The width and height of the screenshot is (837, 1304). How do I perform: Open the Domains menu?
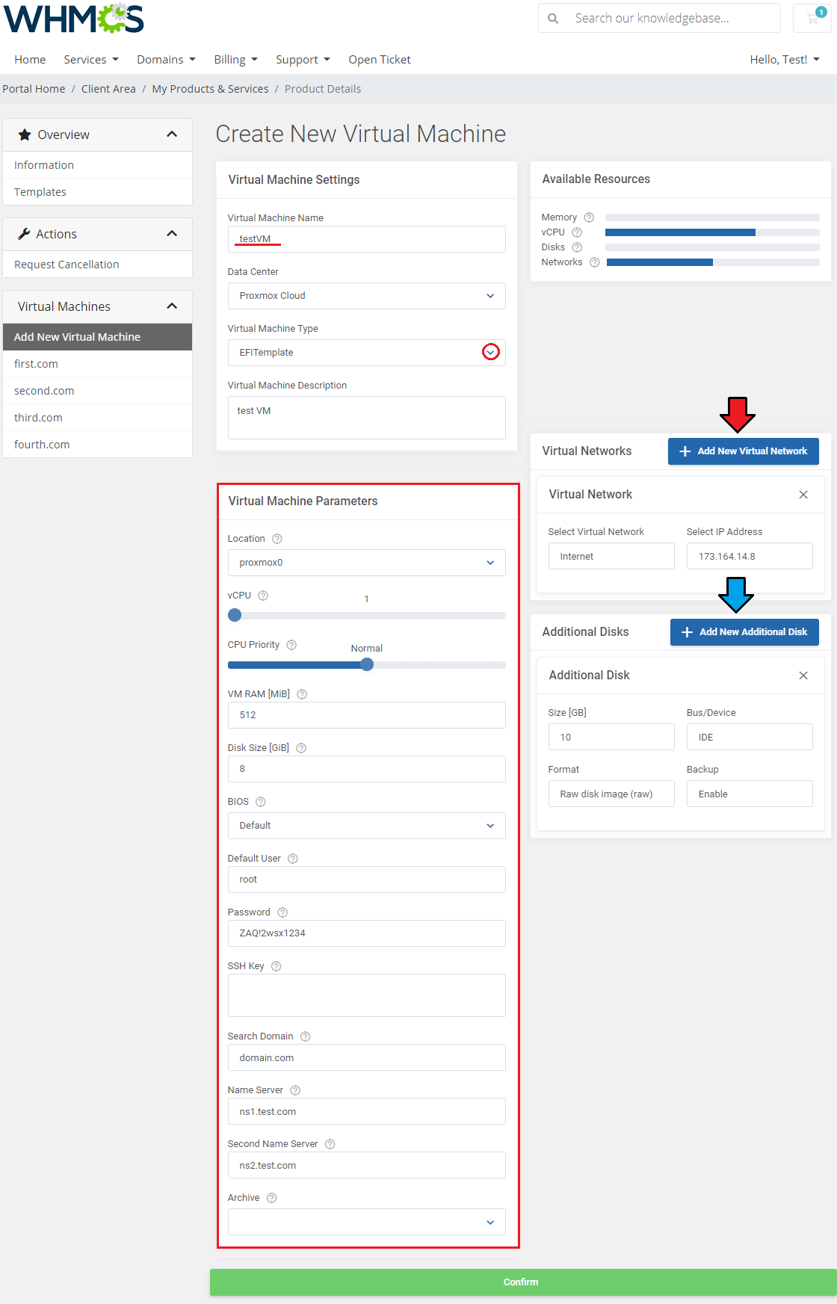click(x=166, y=60)
